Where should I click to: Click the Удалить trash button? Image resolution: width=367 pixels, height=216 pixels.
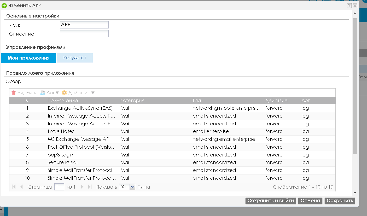point(24,93)
